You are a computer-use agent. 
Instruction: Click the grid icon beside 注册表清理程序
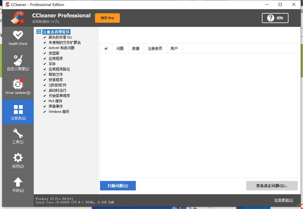click(x=39, y=32)
